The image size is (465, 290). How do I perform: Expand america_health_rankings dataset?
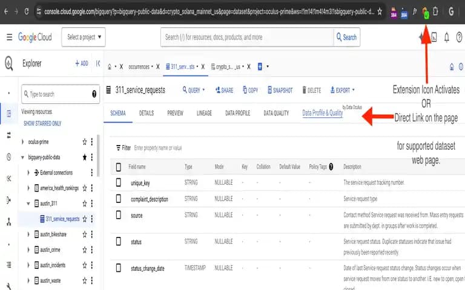(x=28, y=188)
